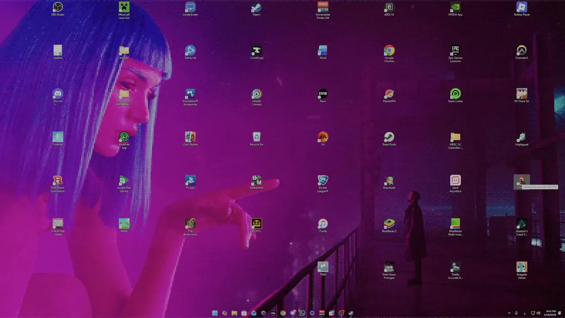Viewport: 565px width, 318px height.
Task: Open the Steam desktop shortcut
Action: [x=256, y=9]
